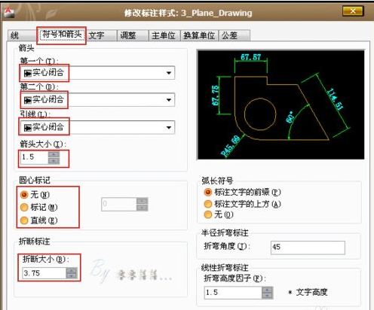Decrease 折弯高度因子 with the down stepper
374x310 pixels.
(x=267, y=296)
